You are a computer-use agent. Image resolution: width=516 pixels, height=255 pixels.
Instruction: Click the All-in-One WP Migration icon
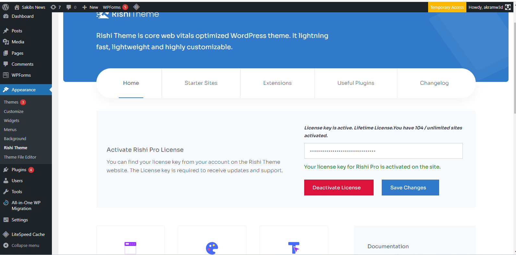coord(6,203)
